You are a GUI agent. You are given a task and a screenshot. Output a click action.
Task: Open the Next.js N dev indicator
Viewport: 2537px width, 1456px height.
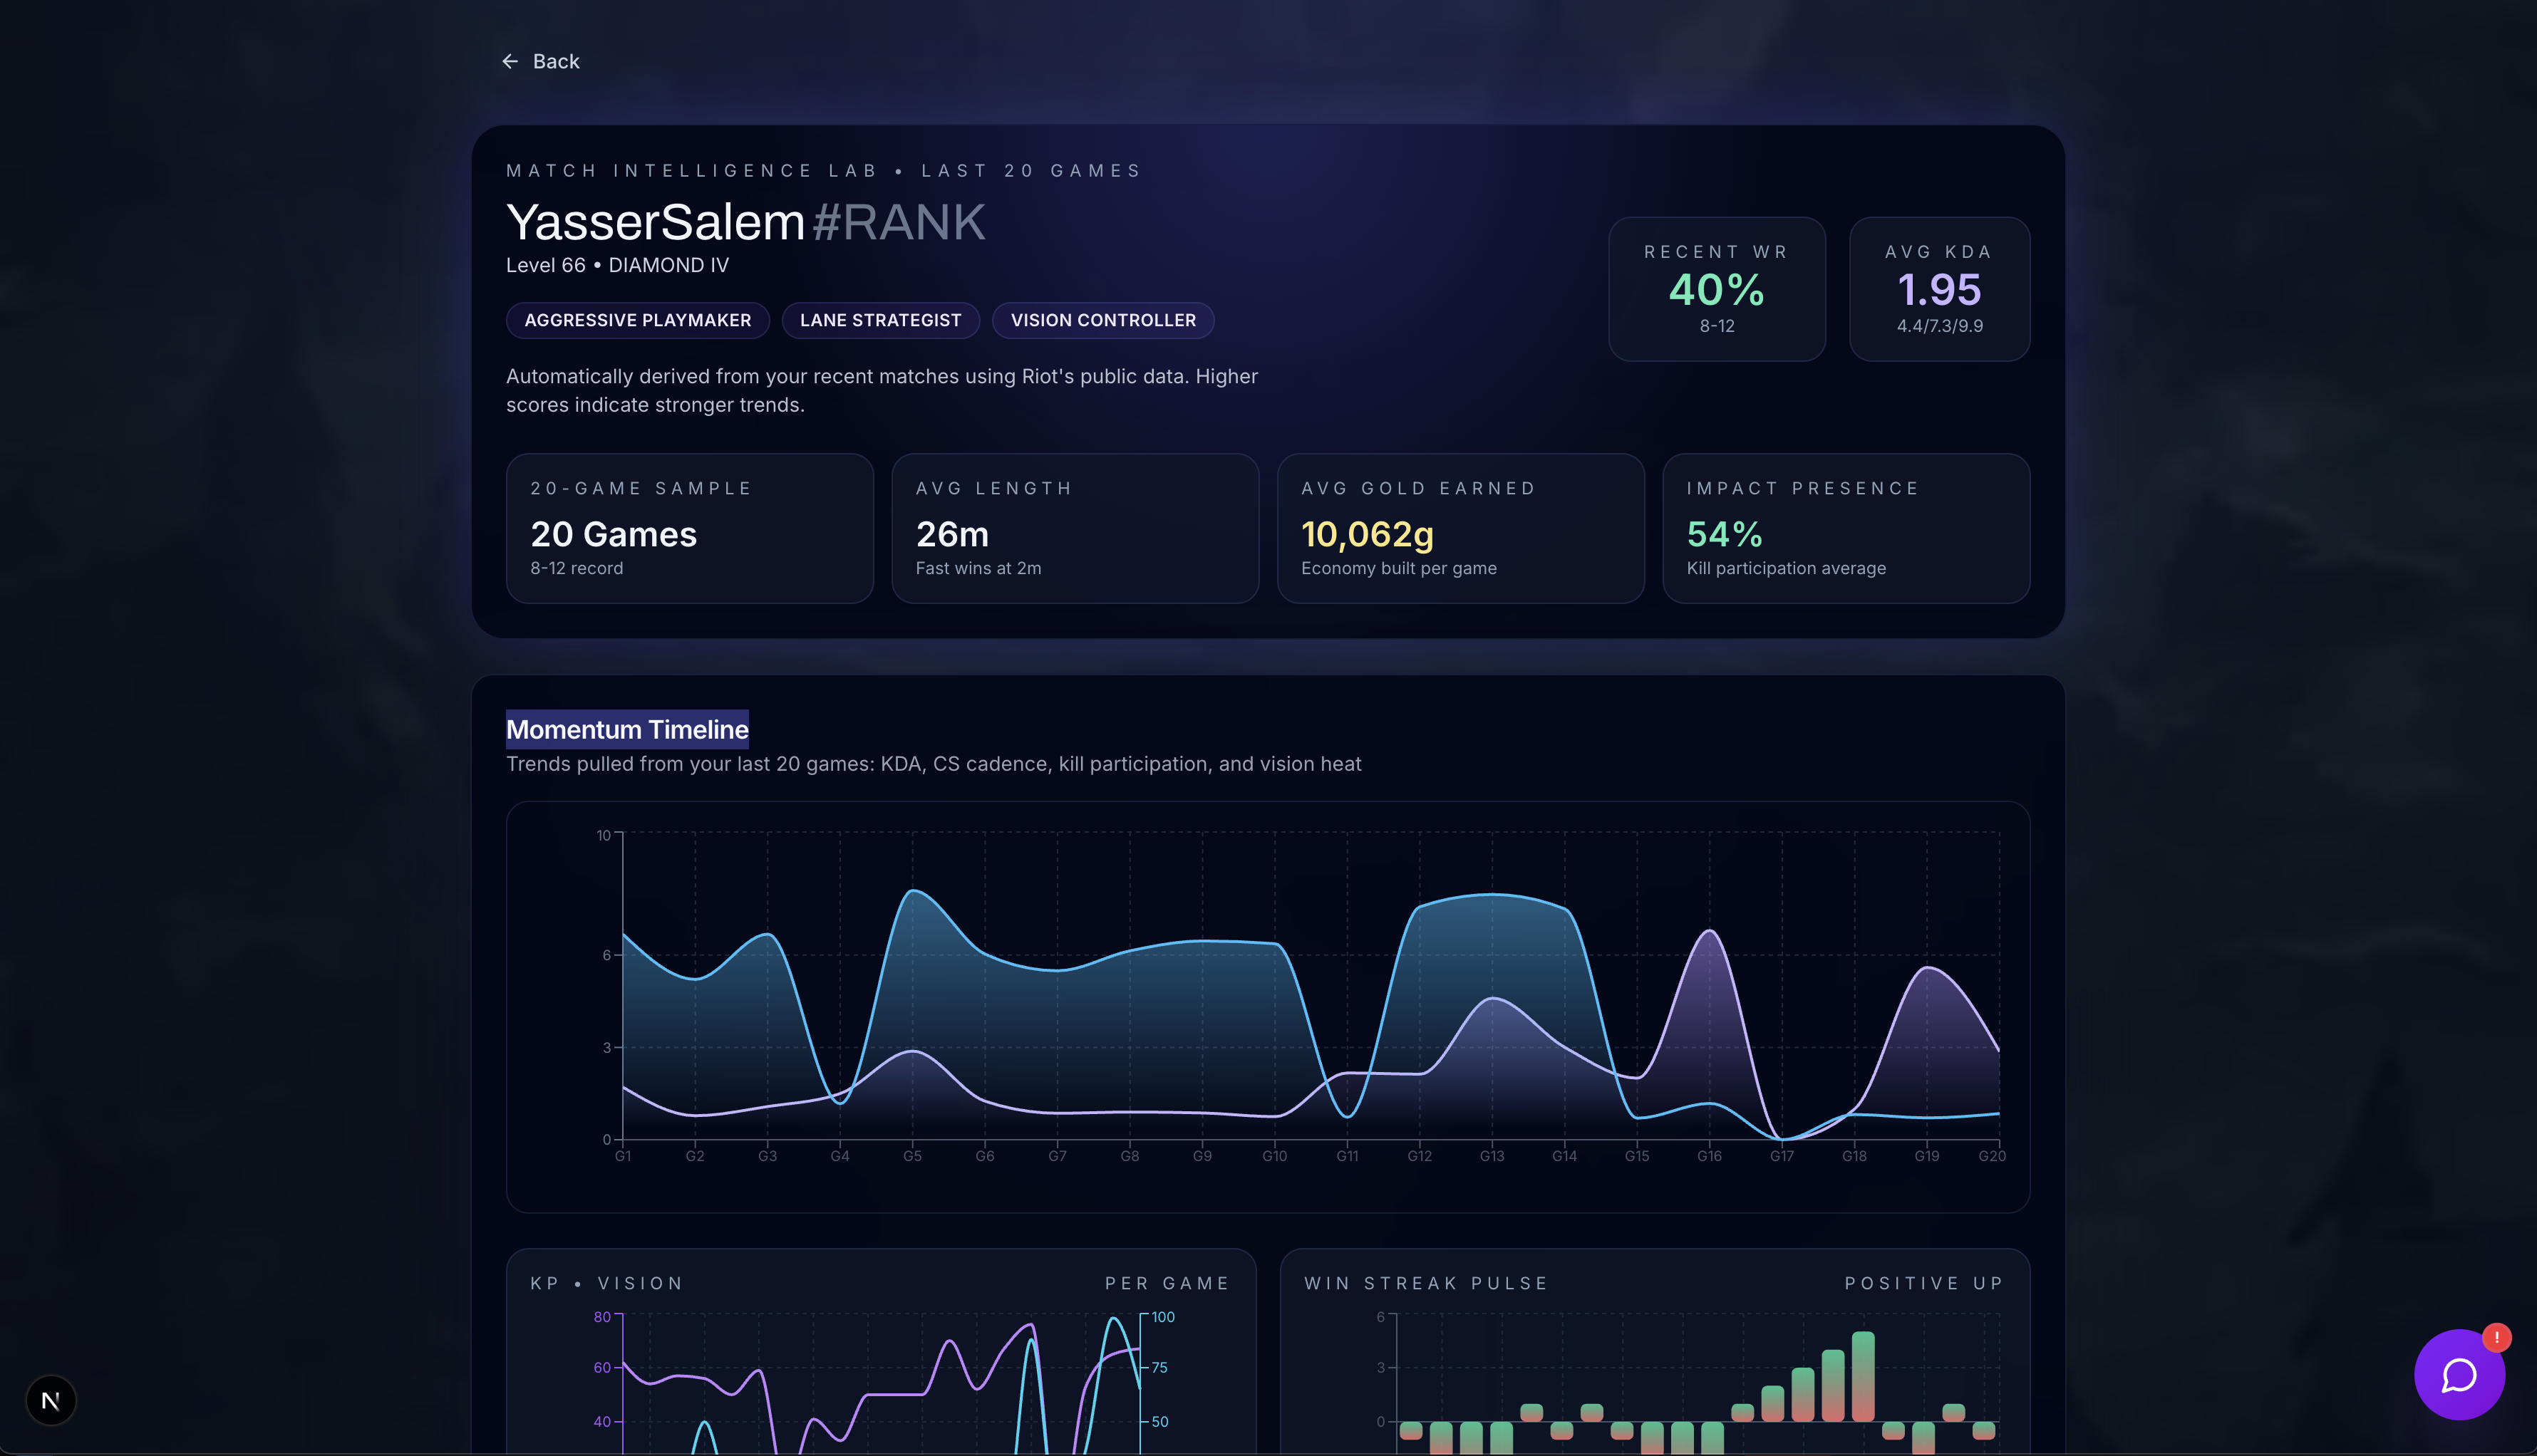tap(51, 1400)
